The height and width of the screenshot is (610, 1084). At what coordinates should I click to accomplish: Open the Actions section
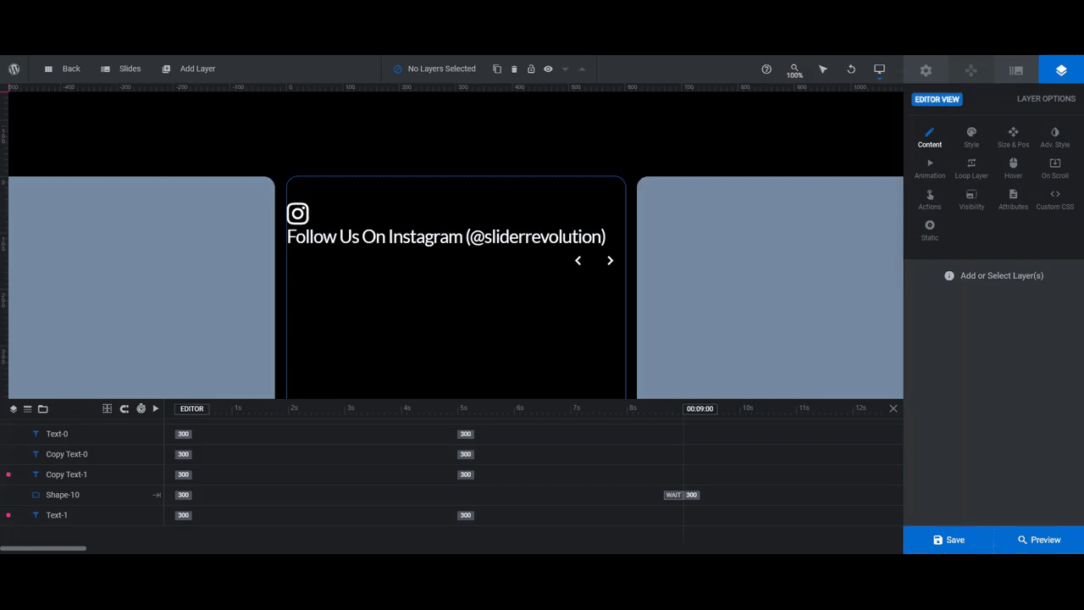point(929,200)
